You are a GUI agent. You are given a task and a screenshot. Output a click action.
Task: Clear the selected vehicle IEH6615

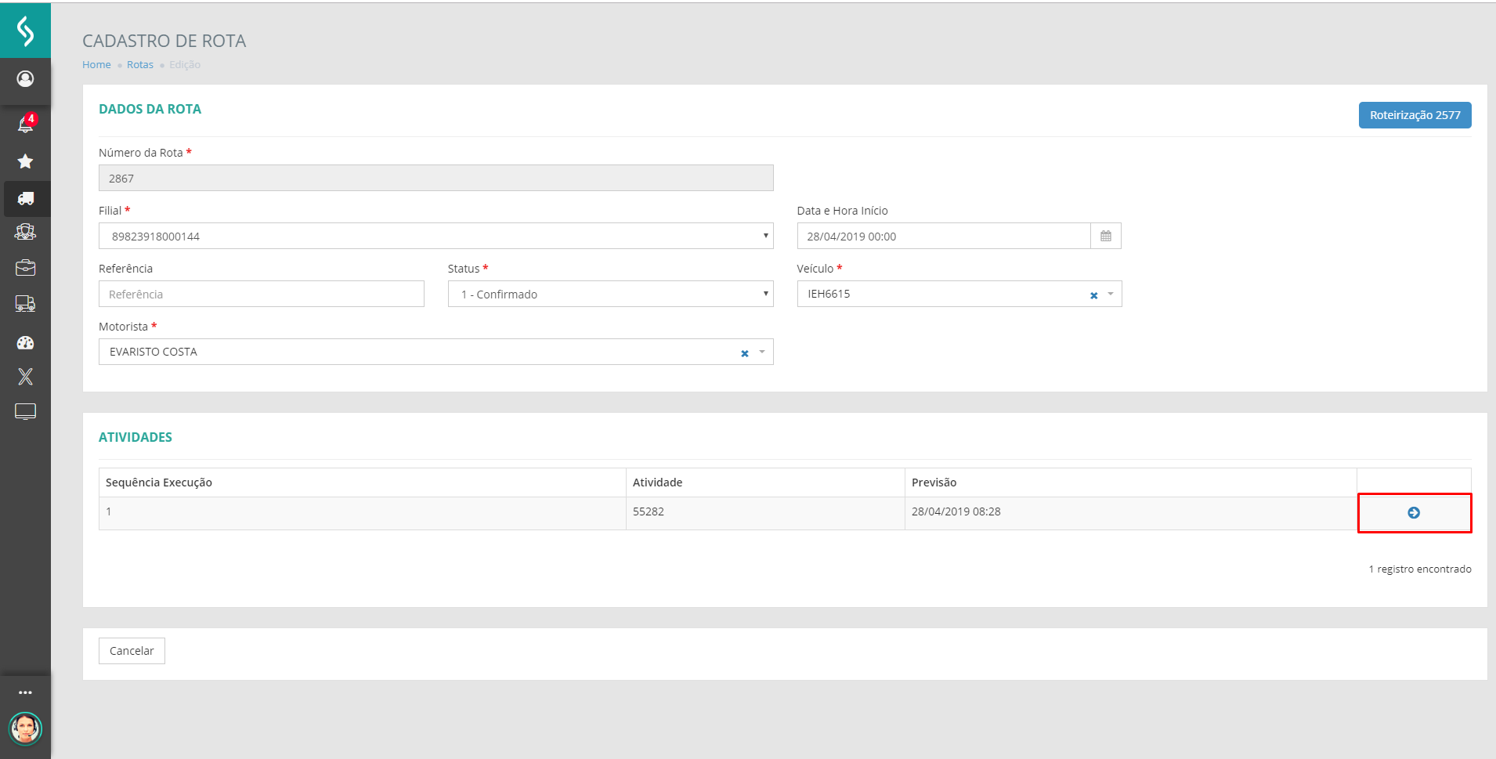(x=1093, y=295)
